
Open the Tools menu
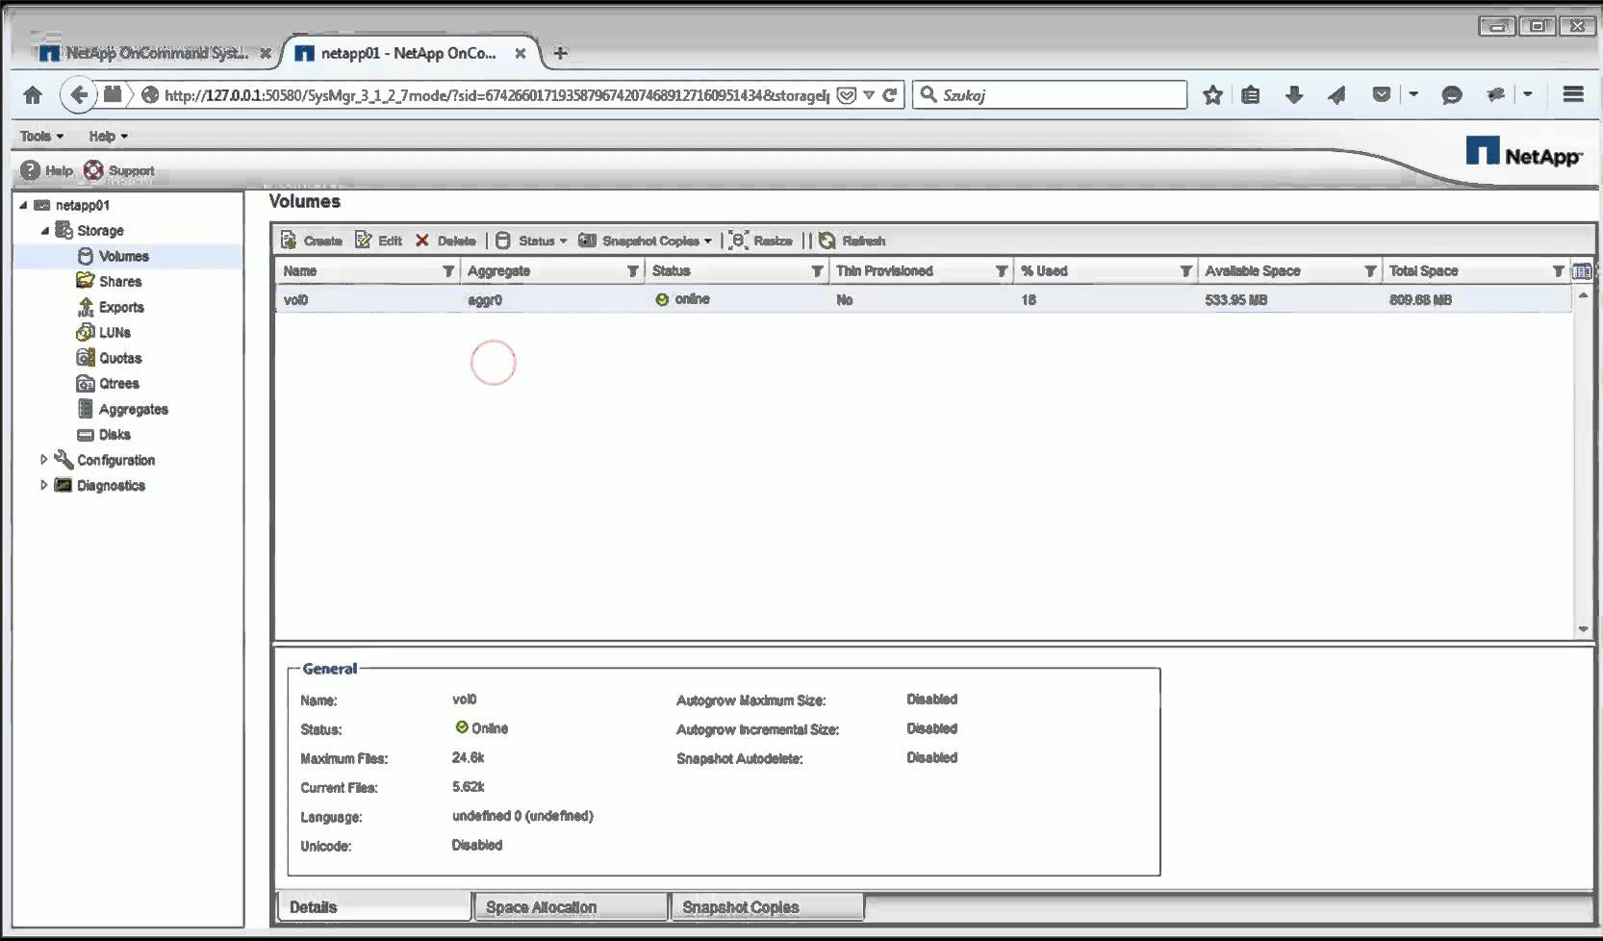41,137
